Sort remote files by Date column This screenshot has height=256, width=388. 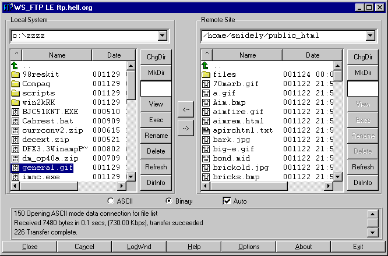[312, 55]
